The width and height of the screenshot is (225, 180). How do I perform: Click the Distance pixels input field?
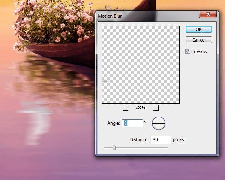tap(161, 139)
